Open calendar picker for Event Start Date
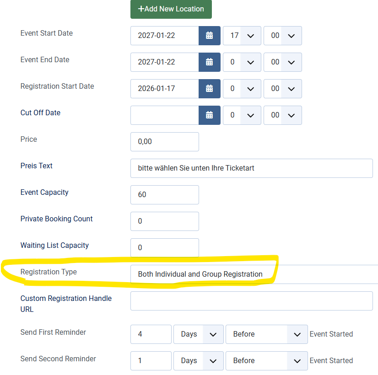 click(209, 36)
